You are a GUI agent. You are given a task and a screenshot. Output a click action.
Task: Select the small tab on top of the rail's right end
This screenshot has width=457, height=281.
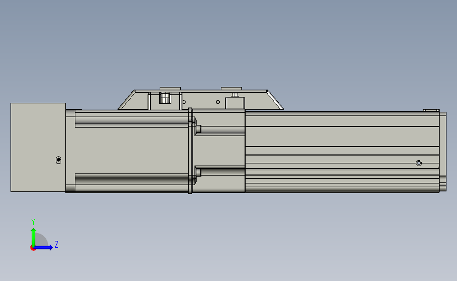tap(431, 111)
